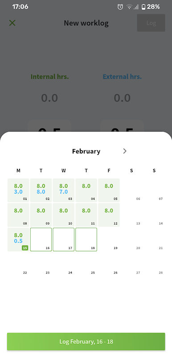This screenshot has width=172, height=357.
Task: Select Friday February 12 cell
Action: [109, 215]
